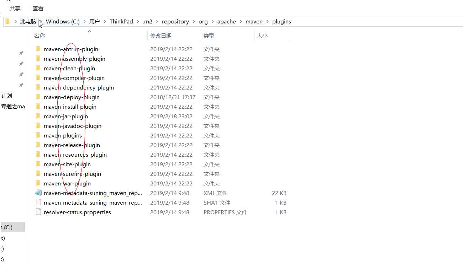Image resolution: width=463 pixels, height=265 pixels.
Task: Expand chevron after Windows (C:) breadcrumb
Action: click(x=85, y=22)
